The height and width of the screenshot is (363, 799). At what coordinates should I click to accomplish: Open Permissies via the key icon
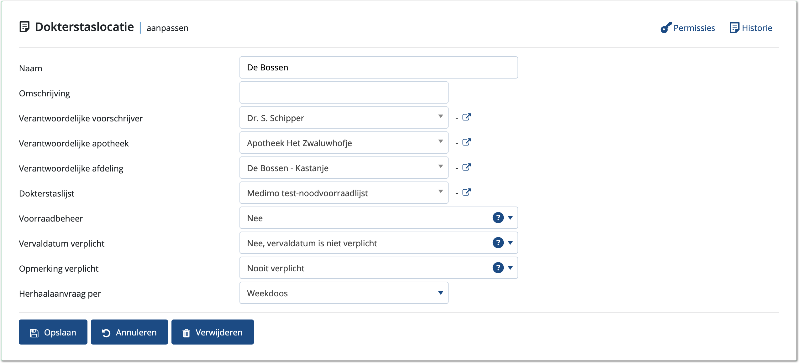666,28
